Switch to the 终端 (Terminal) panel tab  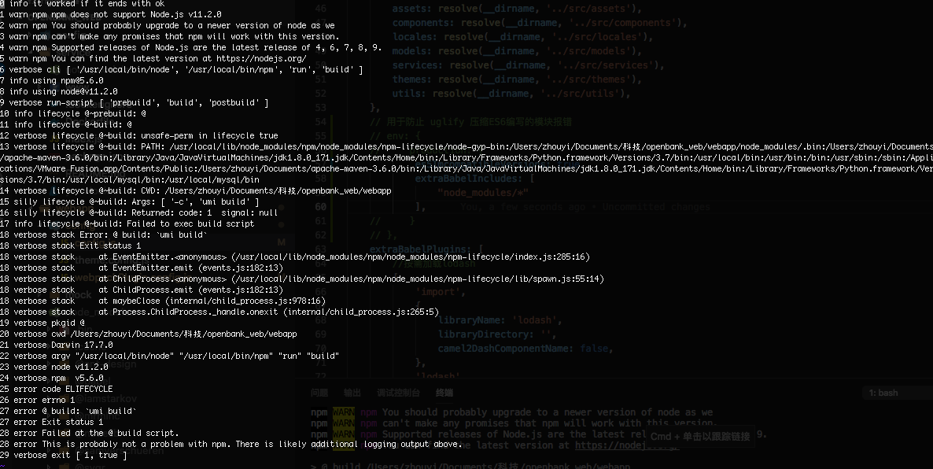click(443, 393)
